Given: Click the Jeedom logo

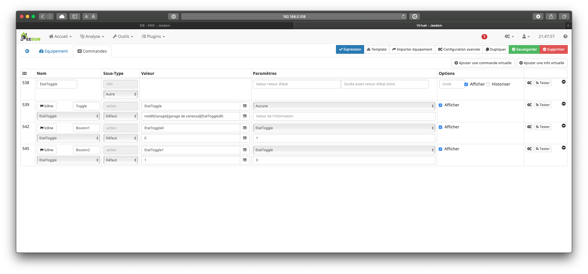Looking at the screenshot, I should 30,37.
